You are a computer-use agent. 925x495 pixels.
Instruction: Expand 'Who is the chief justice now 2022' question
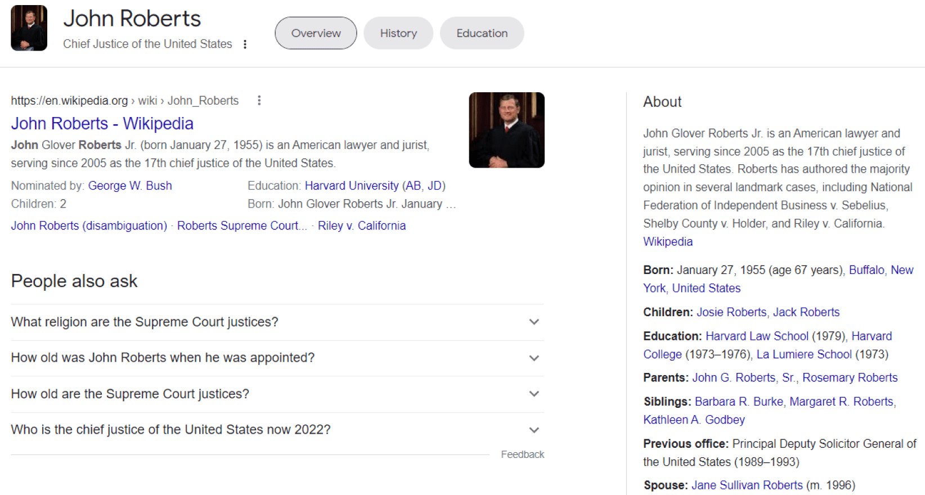coord(277,430)
